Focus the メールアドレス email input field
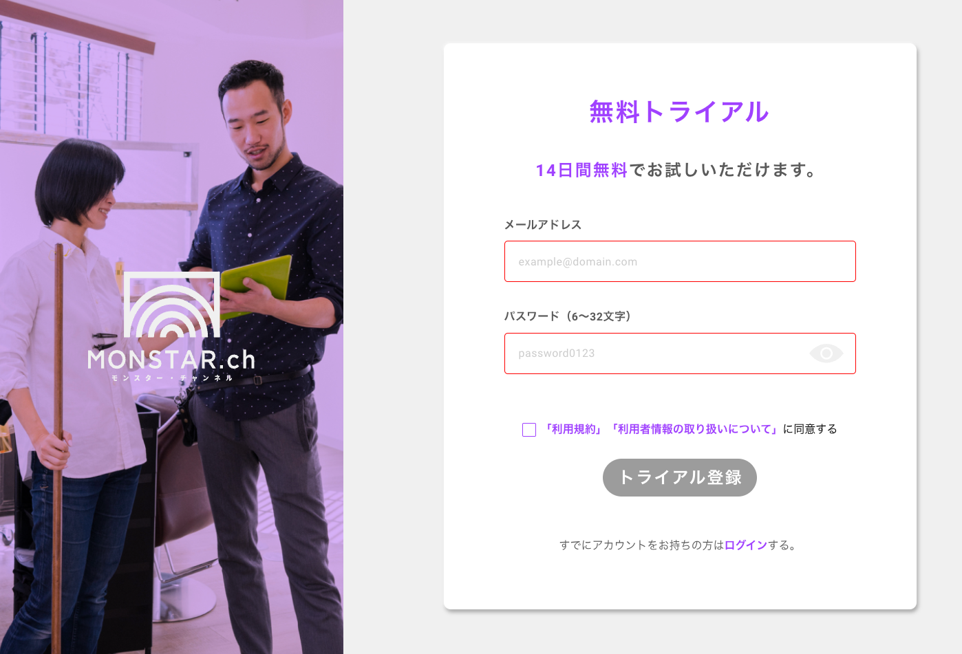Viewport: 962px width, 654px height. coord(680,261)
